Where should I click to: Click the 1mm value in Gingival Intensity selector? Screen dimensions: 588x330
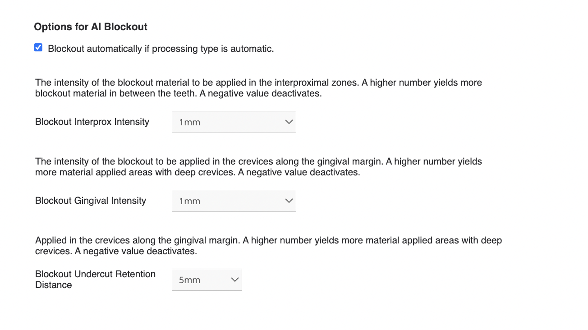point(189,201)
